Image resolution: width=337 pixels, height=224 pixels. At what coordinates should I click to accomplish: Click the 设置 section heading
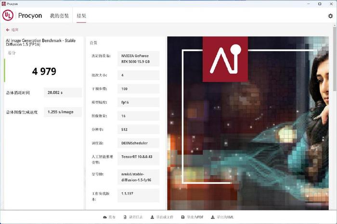point(93,43)
